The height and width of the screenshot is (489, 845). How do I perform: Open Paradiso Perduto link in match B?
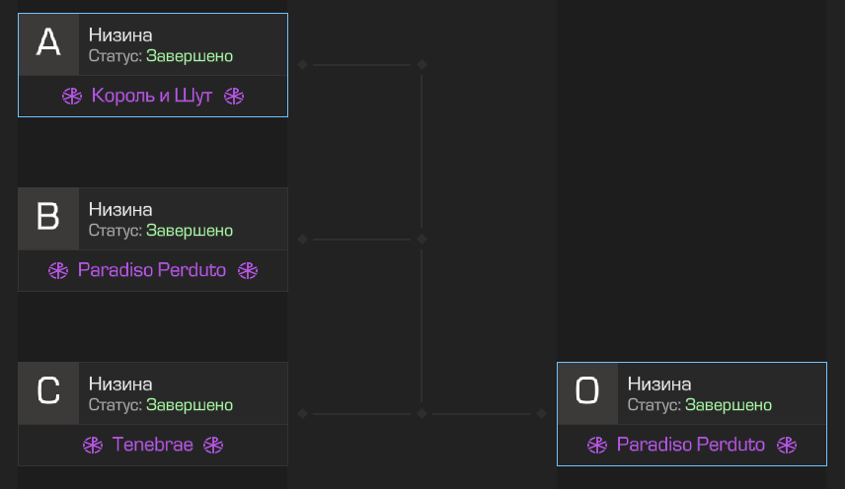pos(152,270)
